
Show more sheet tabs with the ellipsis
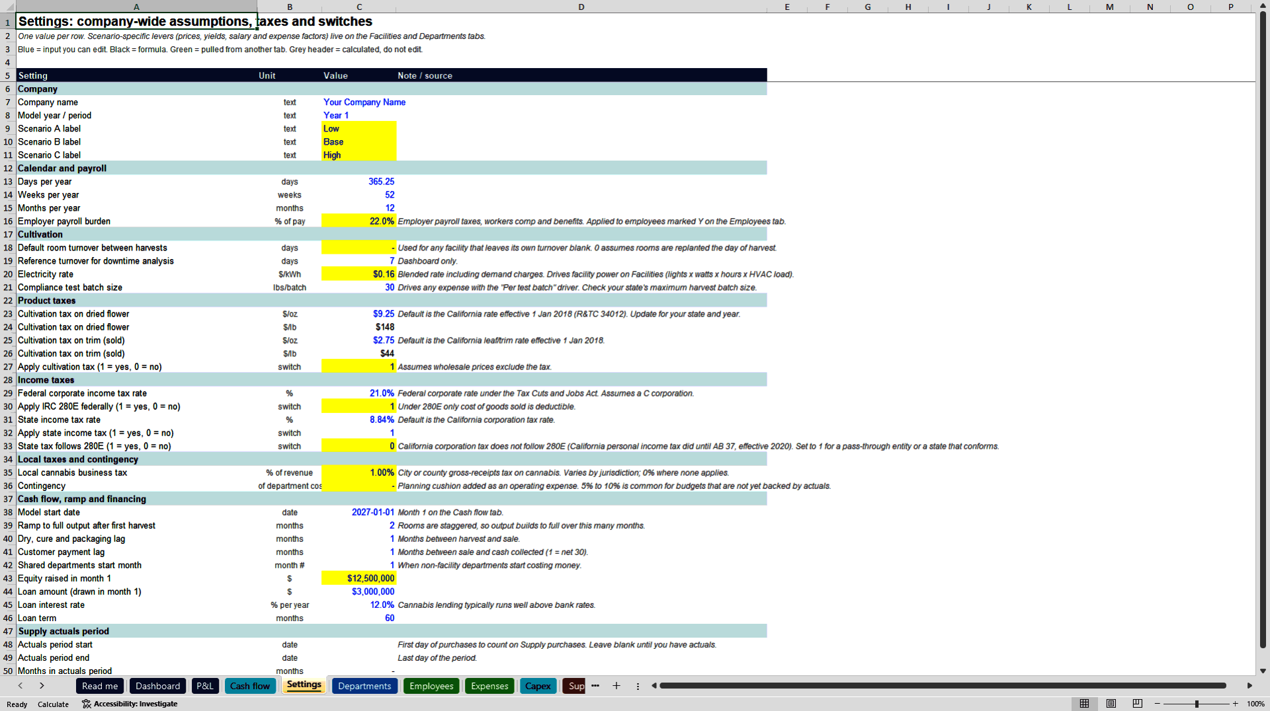click(595, 686)
